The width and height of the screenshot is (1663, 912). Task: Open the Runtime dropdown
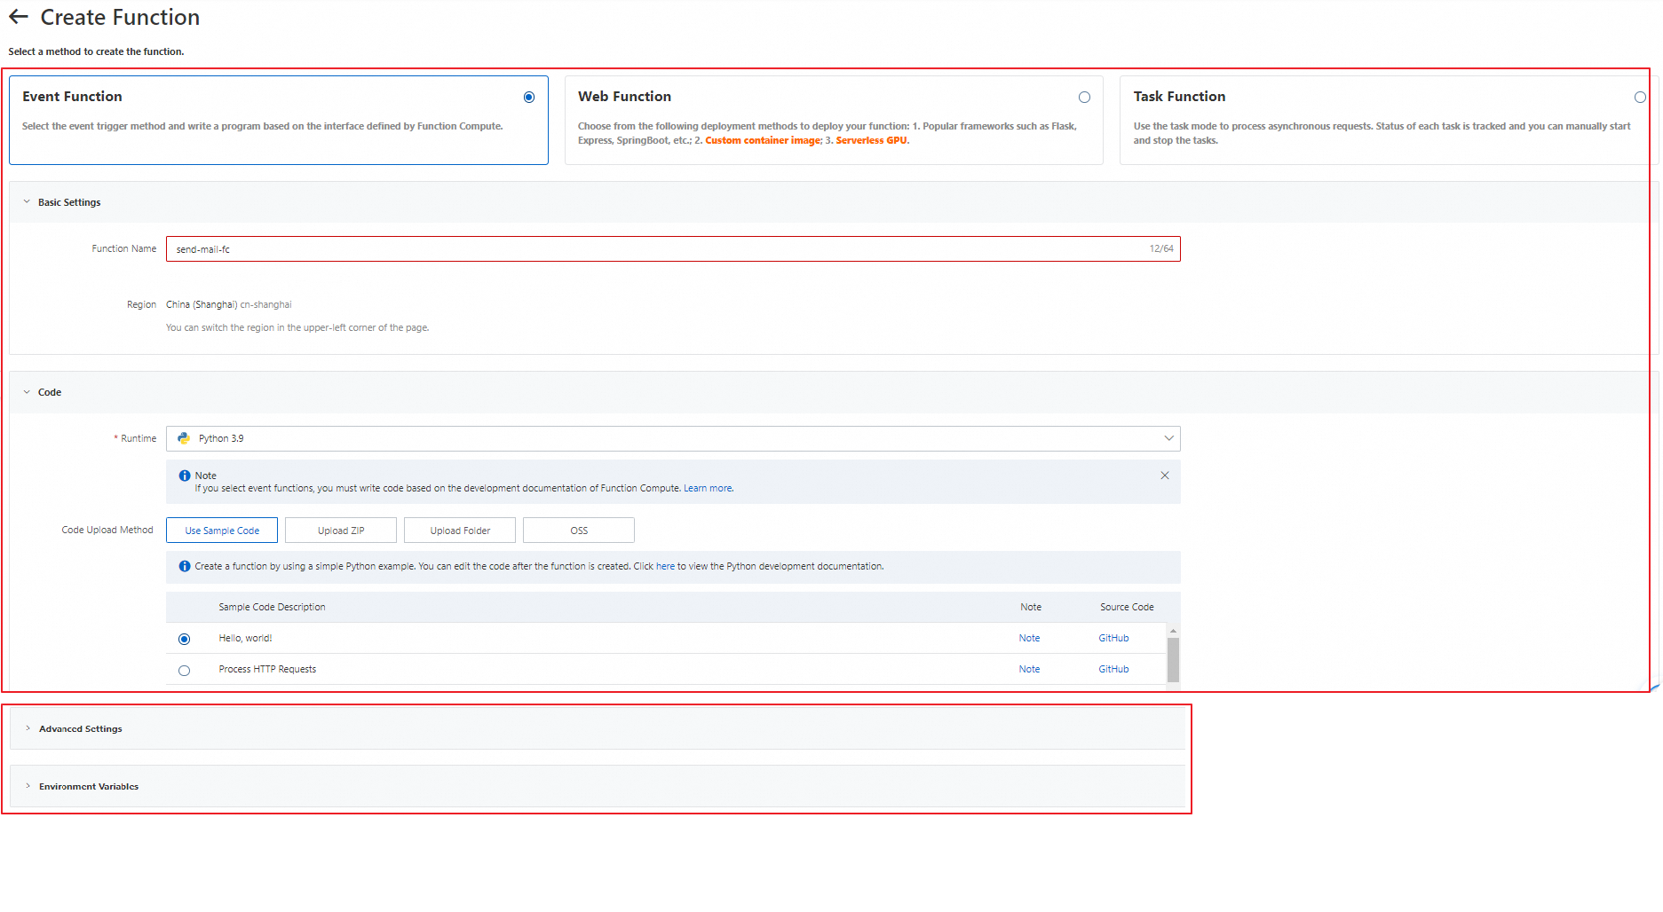tap(1169, 437)
